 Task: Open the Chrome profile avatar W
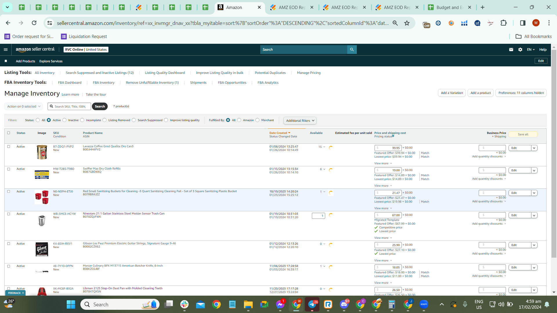pos(536,23)
